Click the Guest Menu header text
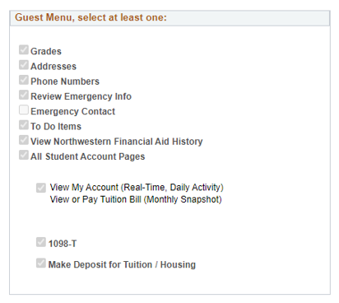Screen dimensions: 339x303 (x=91, y=17)
